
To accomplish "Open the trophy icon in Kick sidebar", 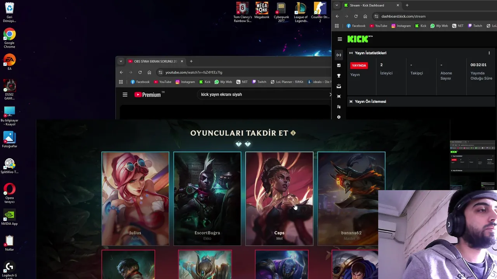I will click(339, 76).
